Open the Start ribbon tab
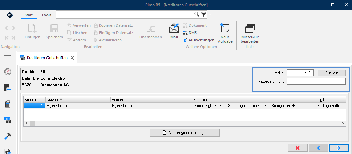The width and height of the screenshot is (352, 154). [29, 15]
